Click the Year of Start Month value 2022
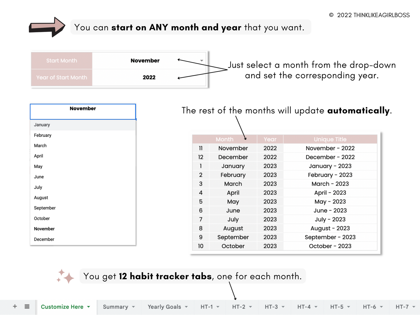The image size is (420, 315). [x=149, y=78]
